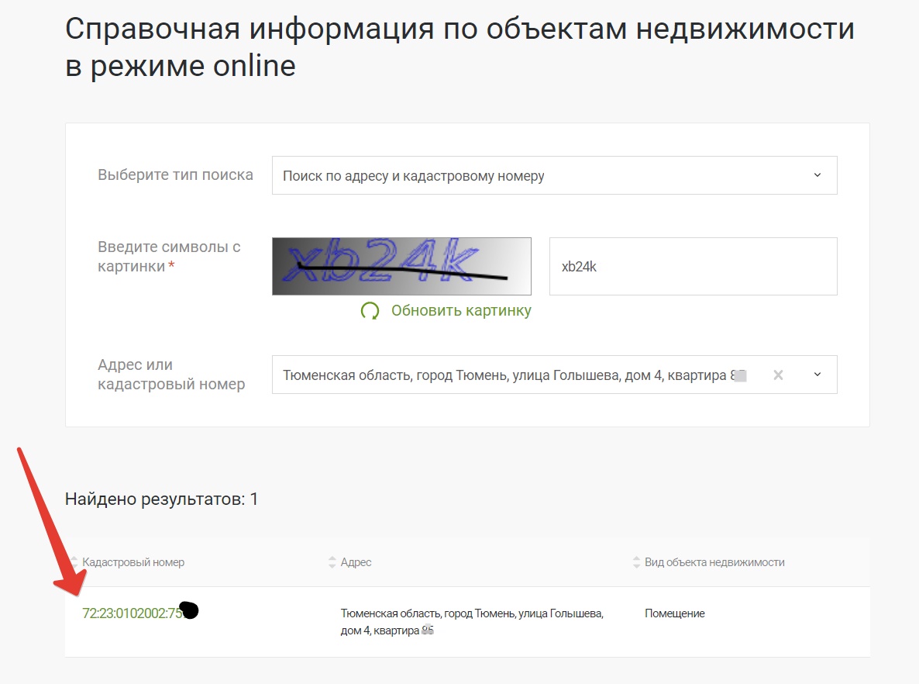Focus the captcha text input containing xb24k

(x=693, y=266)
